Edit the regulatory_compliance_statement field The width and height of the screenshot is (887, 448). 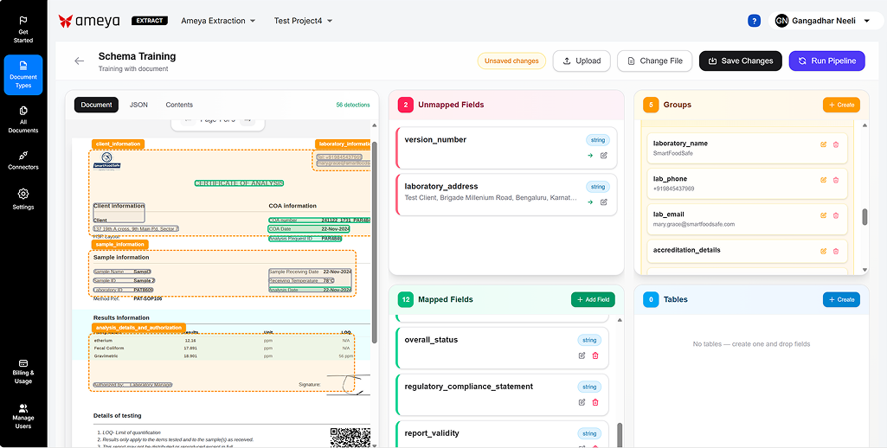(x=582, y=402)
